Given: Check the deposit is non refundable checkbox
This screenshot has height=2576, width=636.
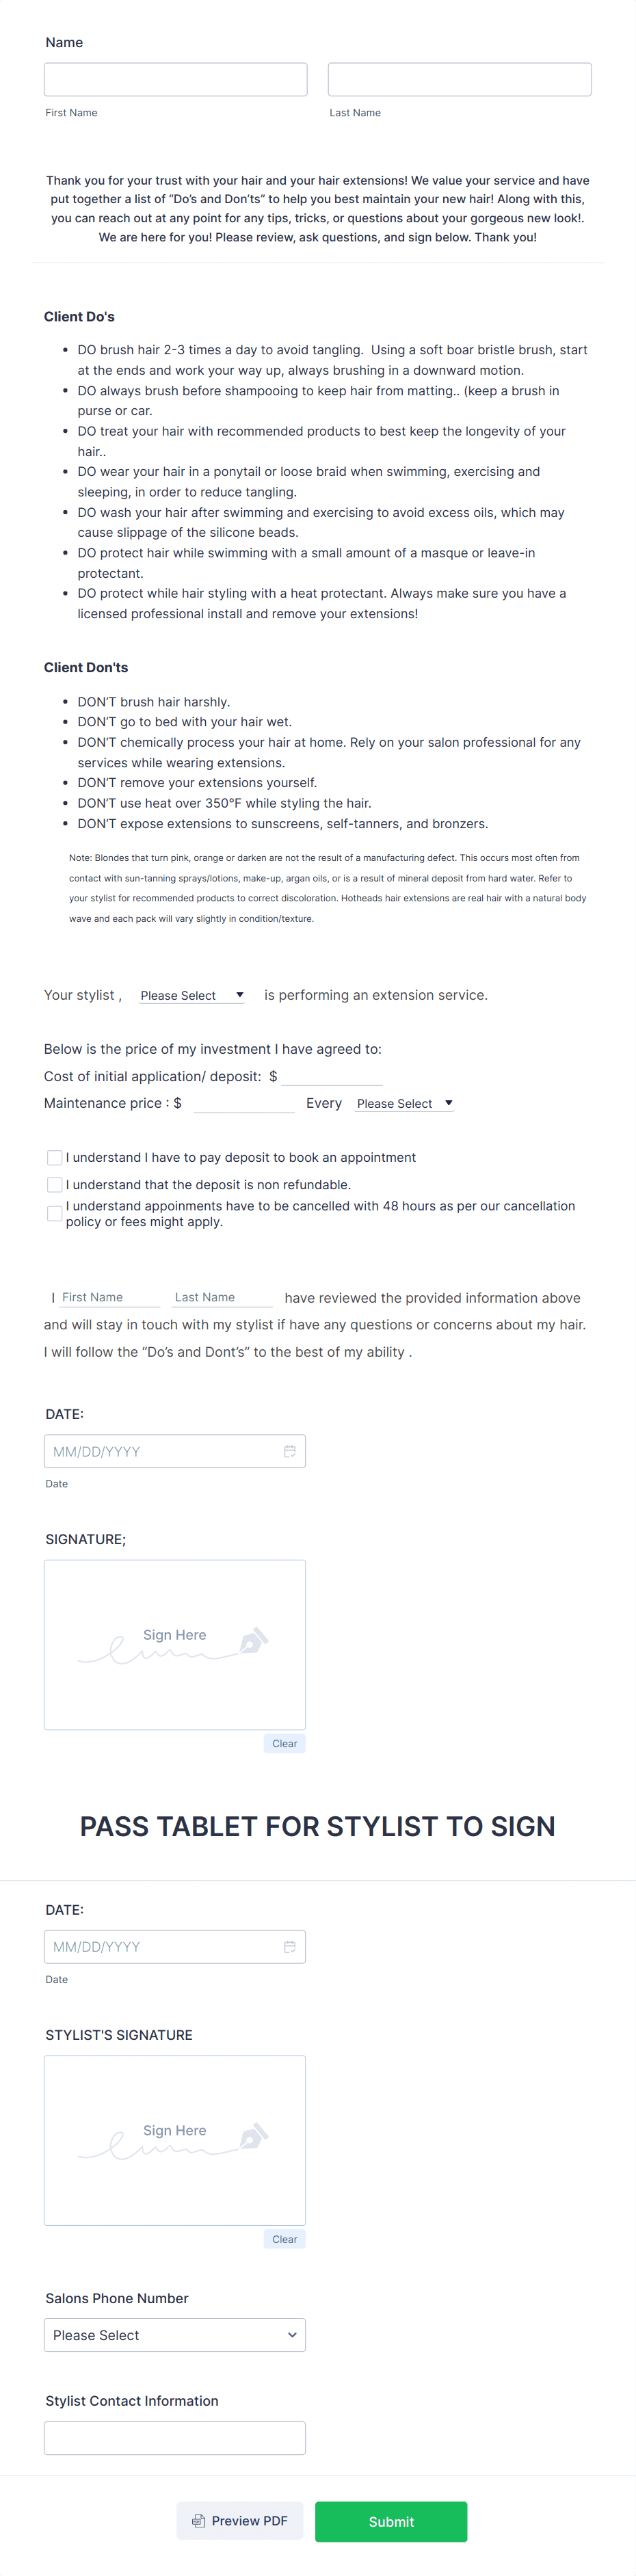Looking at the screenshot, I should 54,1184.
